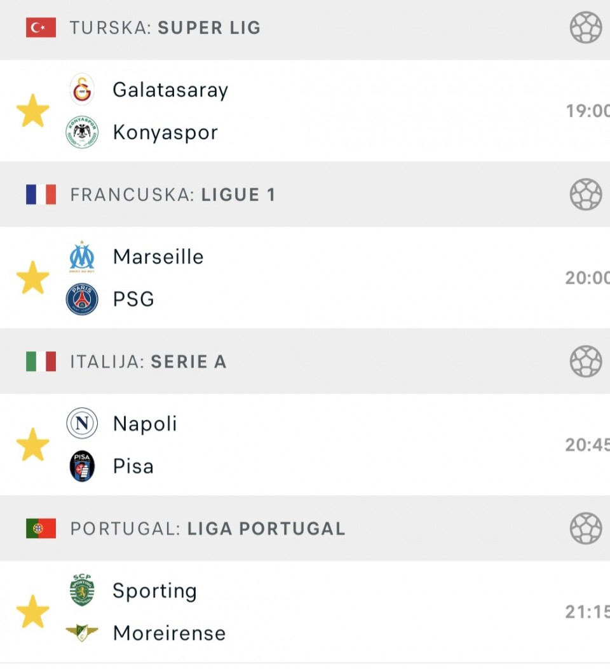Screen dimensions: 610x669
Task: Tap the soccer ball icon for Super Lig
Action: click(585, 28)
